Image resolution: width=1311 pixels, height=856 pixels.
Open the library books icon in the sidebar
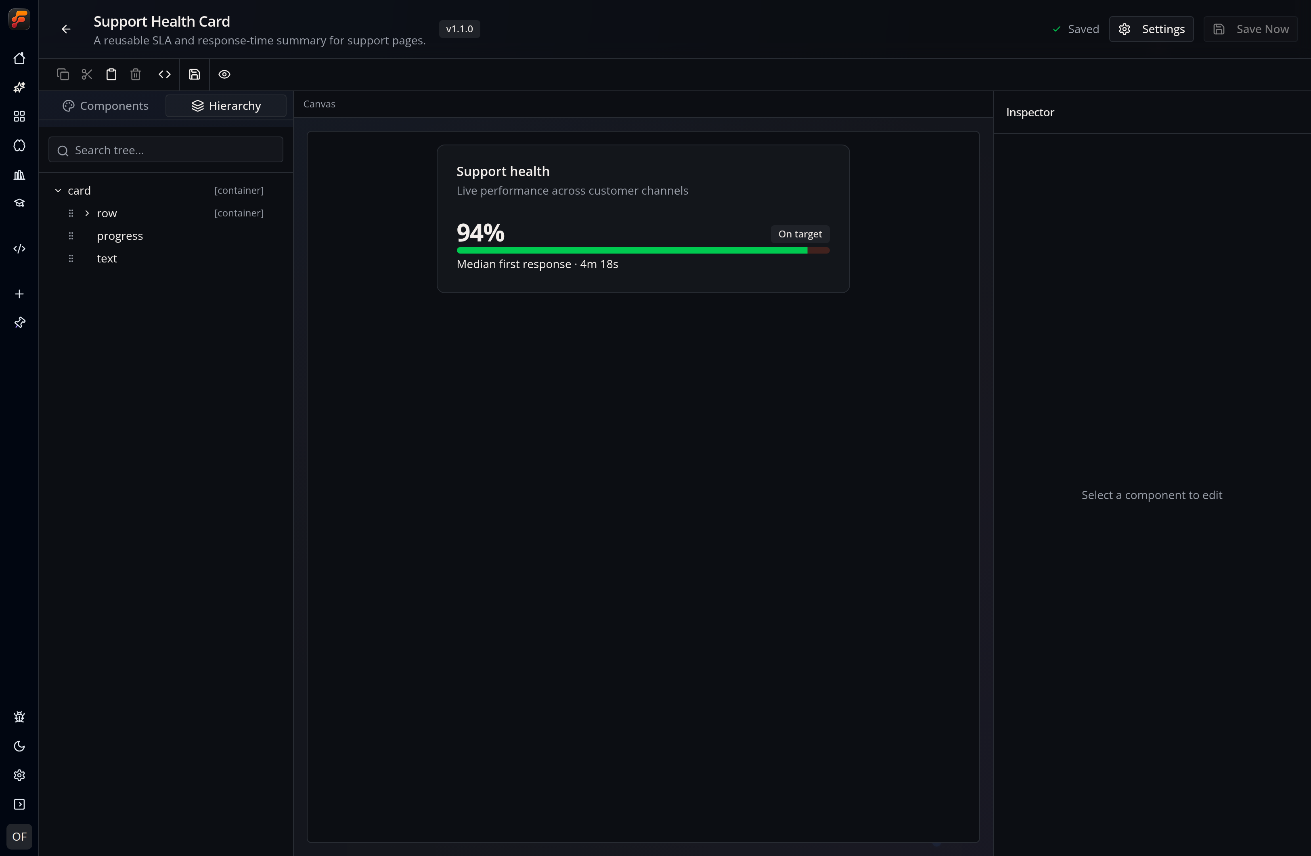(x=19, y=175)
